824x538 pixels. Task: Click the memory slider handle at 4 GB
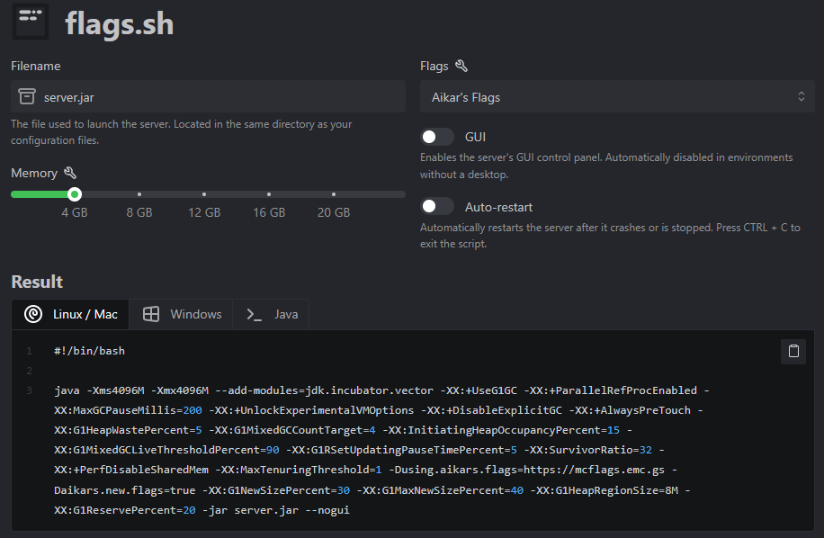pos(75,194)
